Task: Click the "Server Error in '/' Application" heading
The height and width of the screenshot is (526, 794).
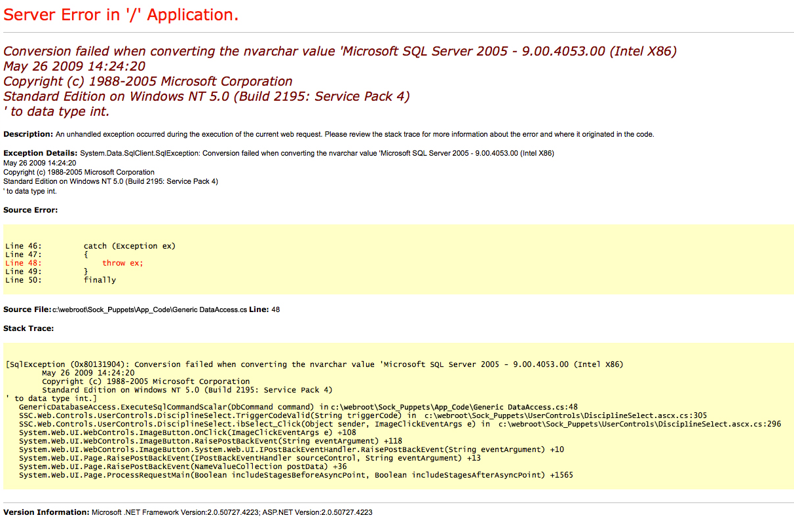Action: click(x=121, y=15)
